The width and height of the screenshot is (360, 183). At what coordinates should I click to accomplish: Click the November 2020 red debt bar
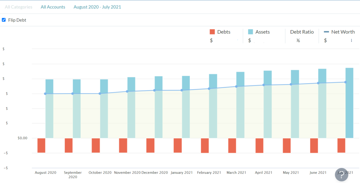123,145
